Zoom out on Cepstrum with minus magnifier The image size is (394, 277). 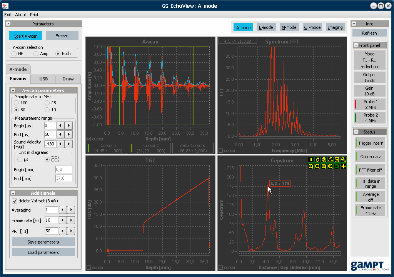point(317,166)
